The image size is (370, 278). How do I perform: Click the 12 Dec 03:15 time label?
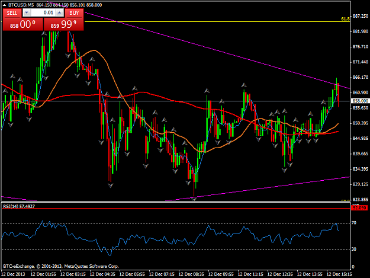[73, 274]
